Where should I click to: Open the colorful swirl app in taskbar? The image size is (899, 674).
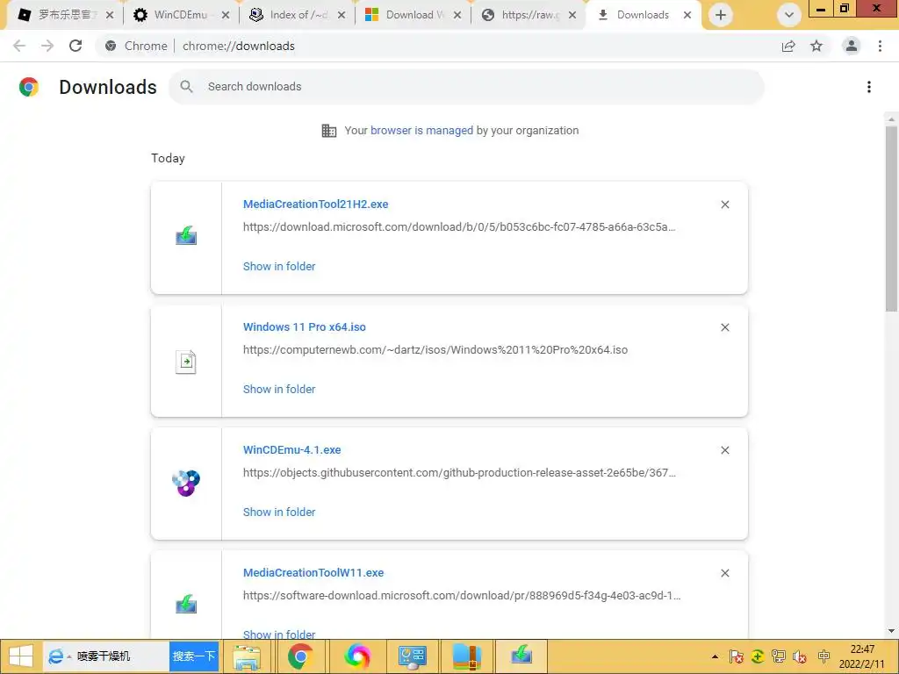click(357, 656)
